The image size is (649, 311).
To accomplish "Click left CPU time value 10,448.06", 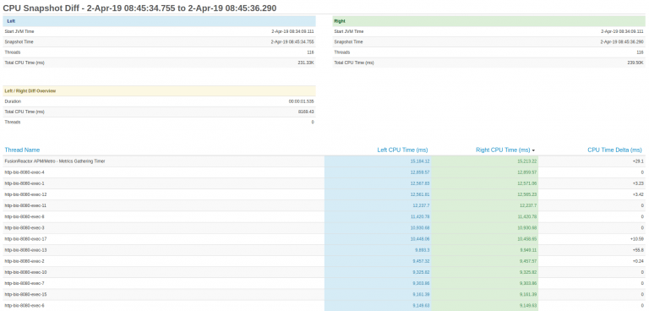I will [x=420, y=239].
